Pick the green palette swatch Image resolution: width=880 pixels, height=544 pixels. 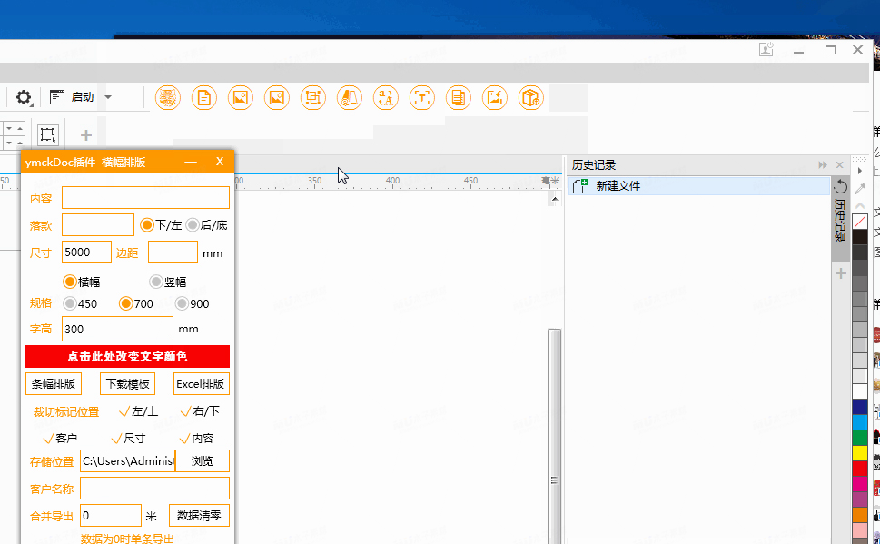coord(860,438)
